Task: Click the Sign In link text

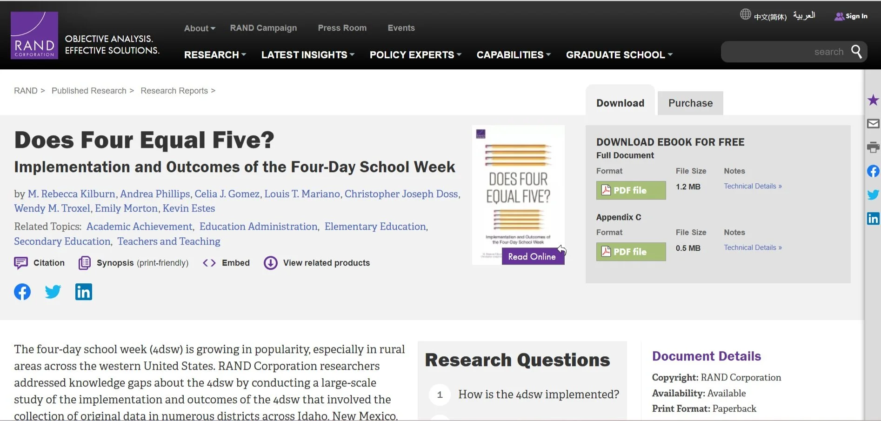Action: pos(856,16)
